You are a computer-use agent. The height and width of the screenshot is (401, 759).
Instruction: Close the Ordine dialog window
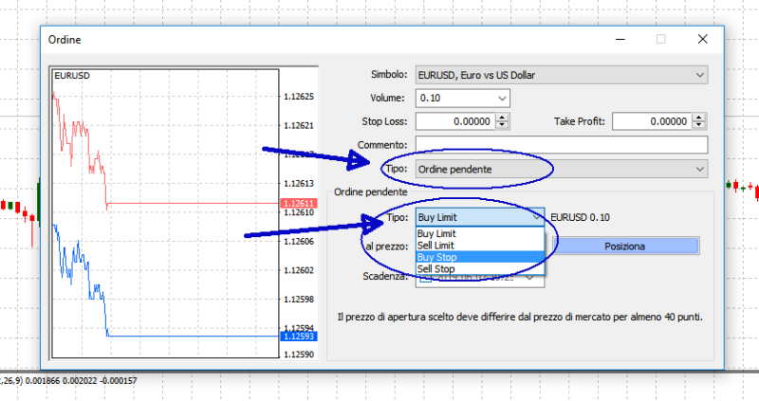[702, 39]
